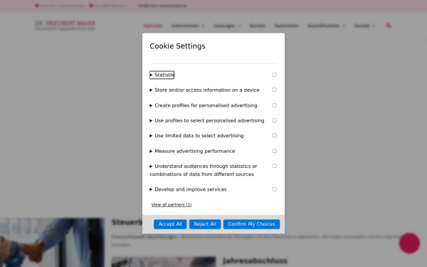Expand the Statistik disclosure section
Viewport: 427px width, 267px height.
click(x=162, y=75)
